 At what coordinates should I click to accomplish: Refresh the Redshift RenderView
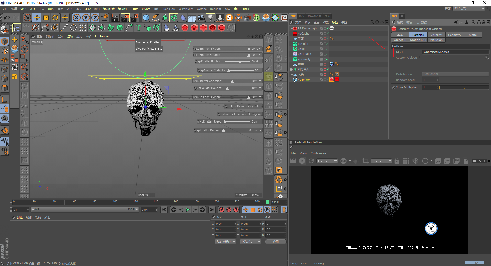[311, 161]
